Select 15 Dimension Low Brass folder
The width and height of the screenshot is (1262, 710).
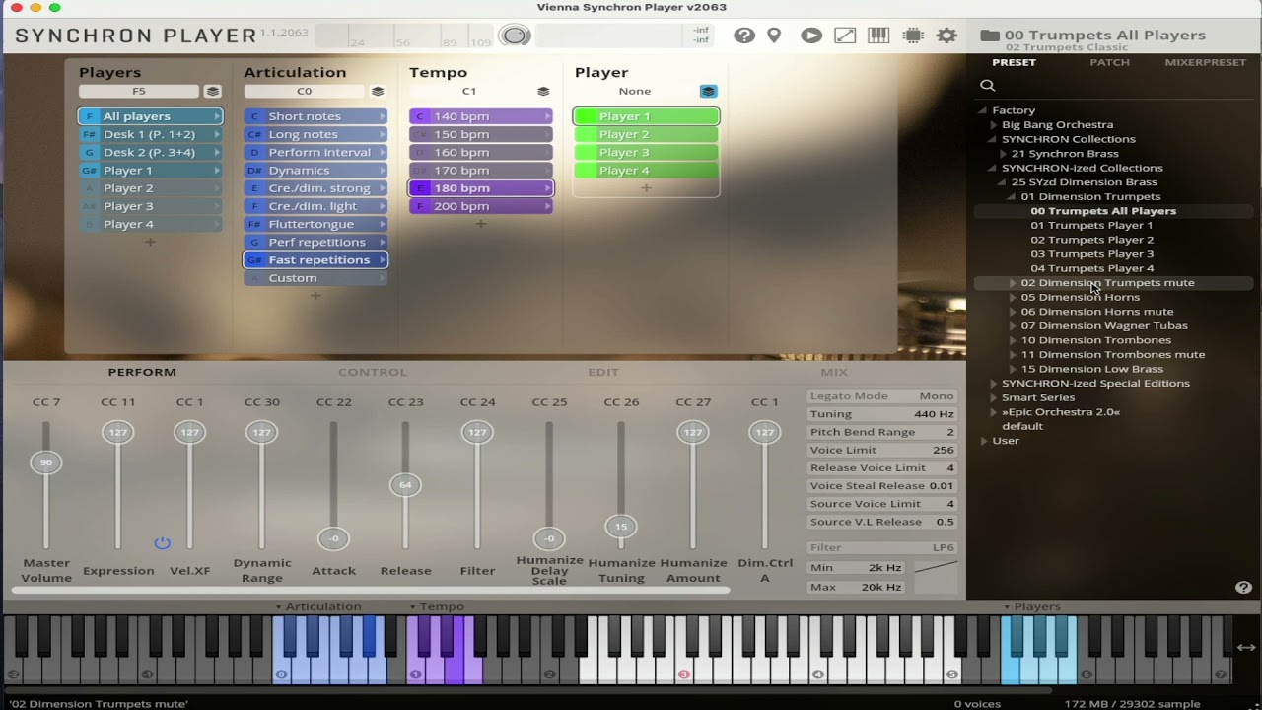coord(1091,369)
